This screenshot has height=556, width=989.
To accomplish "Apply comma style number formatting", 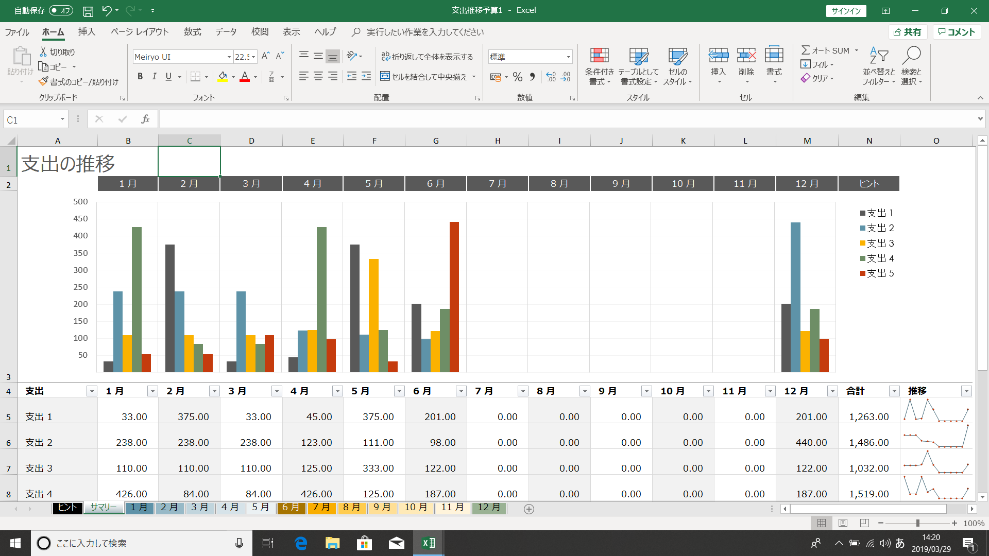I will point(532,77).
